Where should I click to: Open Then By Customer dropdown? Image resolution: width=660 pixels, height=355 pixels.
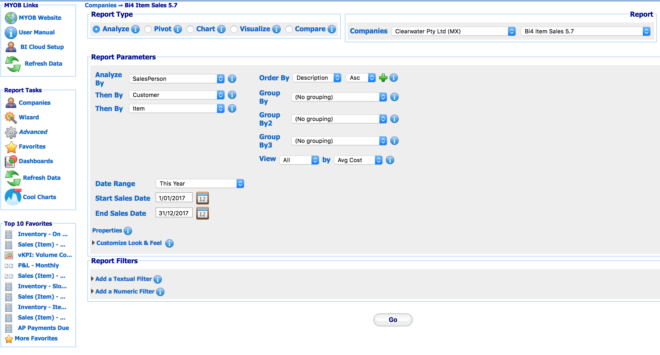click(x=177, y=95)
